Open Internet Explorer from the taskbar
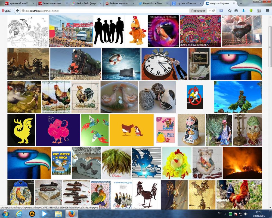Viewport: 272px width, 218px height. 19,214
